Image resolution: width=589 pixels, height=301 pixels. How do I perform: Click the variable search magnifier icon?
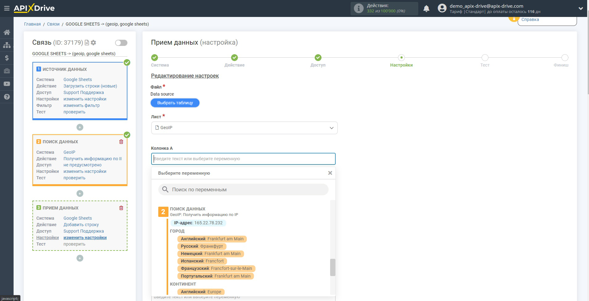165,189
